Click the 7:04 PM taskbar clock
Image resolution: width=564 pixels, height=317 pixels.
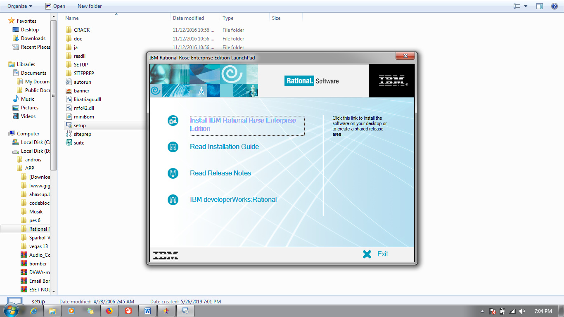[543, 311]
